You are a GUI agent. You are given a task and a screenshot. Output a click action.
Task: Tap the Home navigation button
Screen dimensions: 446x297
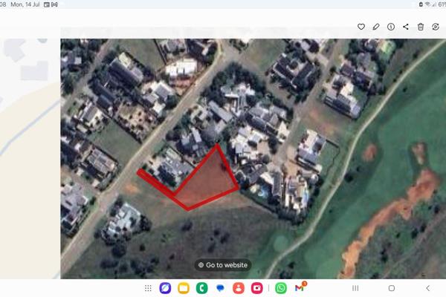(x=392, y=288)
